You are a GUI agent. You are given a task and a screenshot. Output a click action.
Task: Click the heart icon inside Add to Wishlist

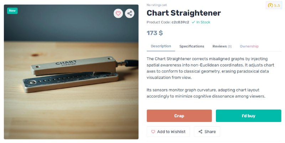(x=153, y=132)
